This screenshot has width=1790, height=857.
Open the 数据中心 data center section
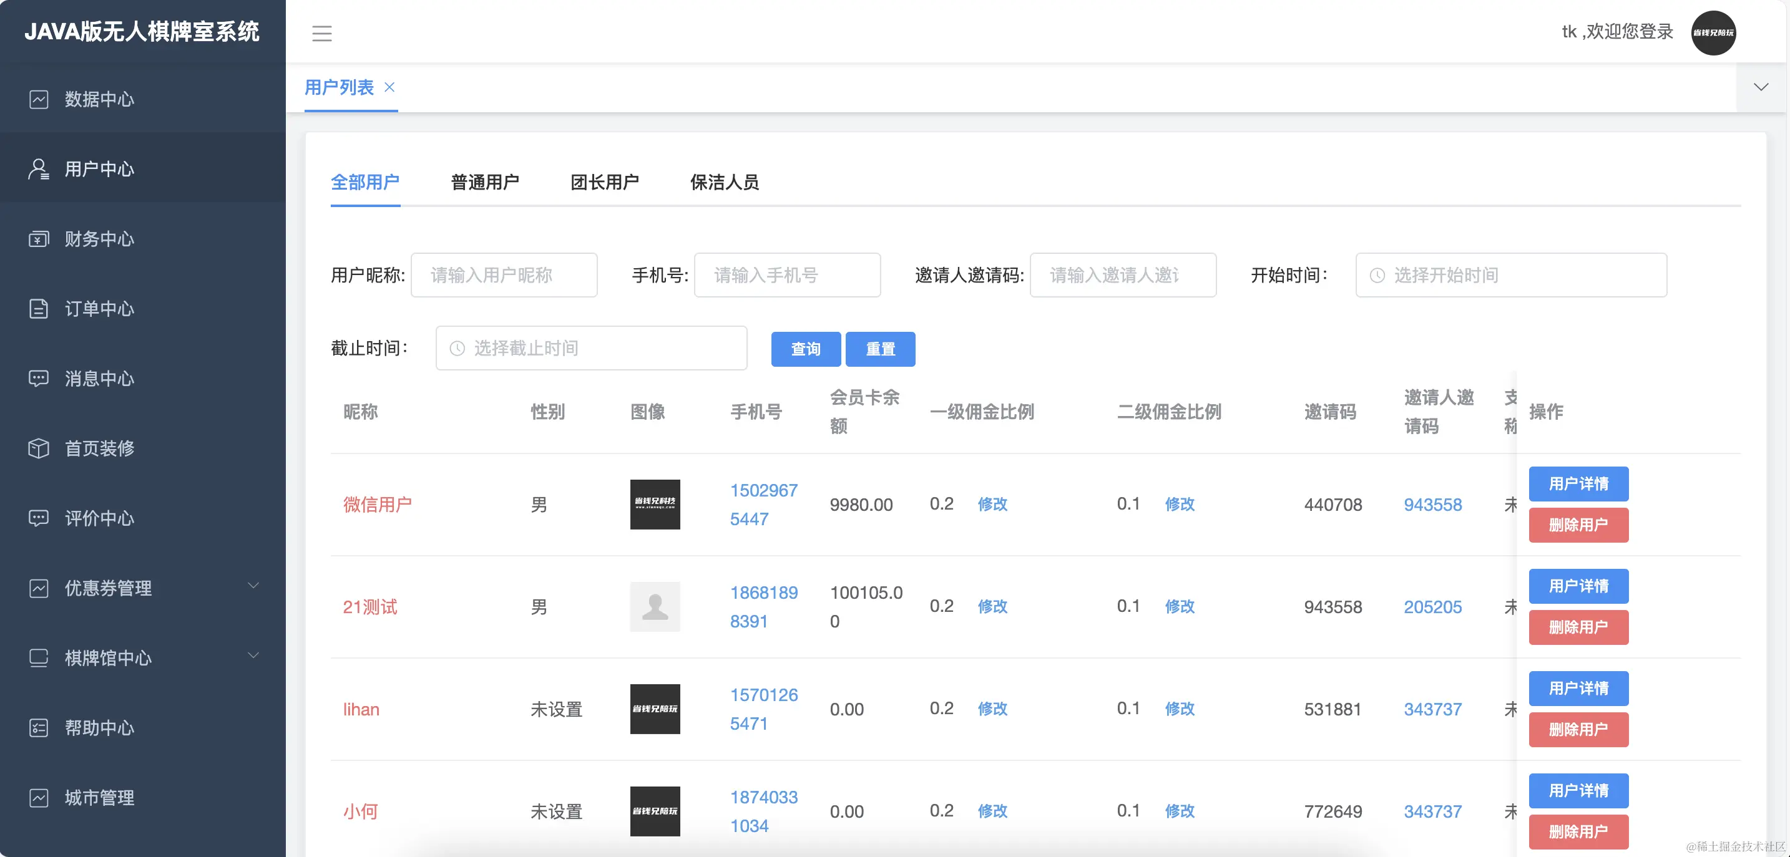click(x=97, y=99)
